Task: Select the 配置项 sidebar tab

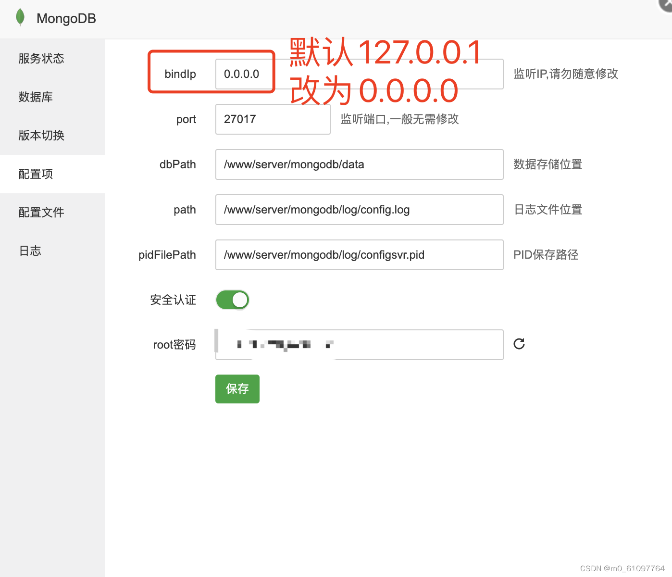Action: point(52,174)
